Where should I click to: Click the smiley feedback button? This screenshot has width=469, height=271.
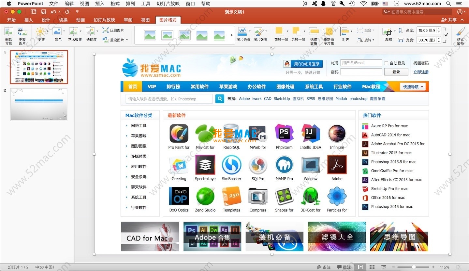coord(460,12)
